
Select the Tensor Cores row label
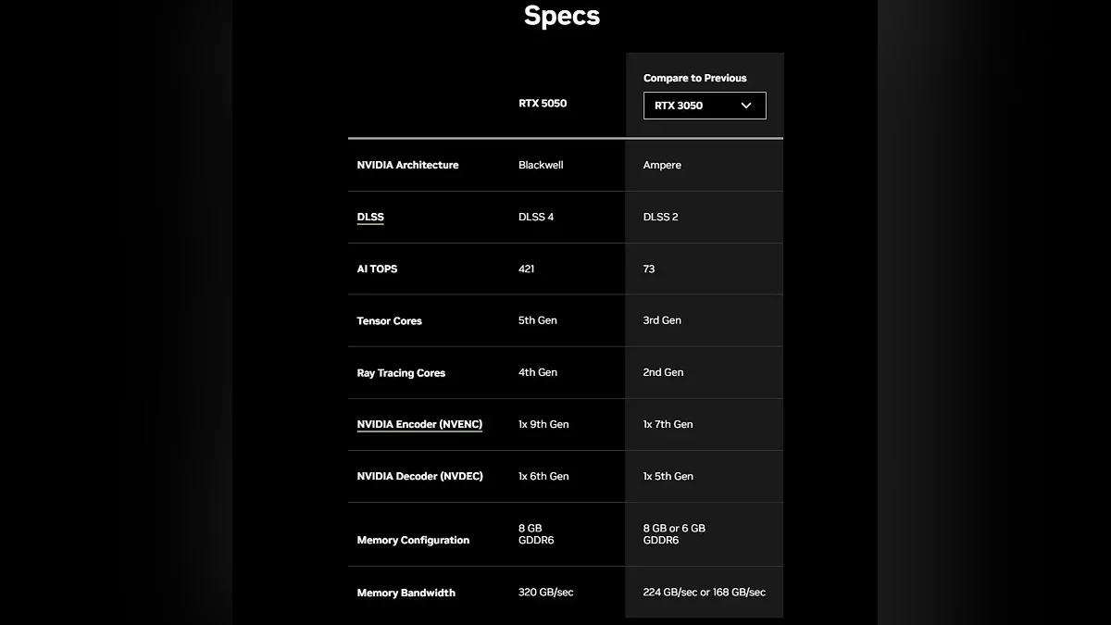[389, 320]
